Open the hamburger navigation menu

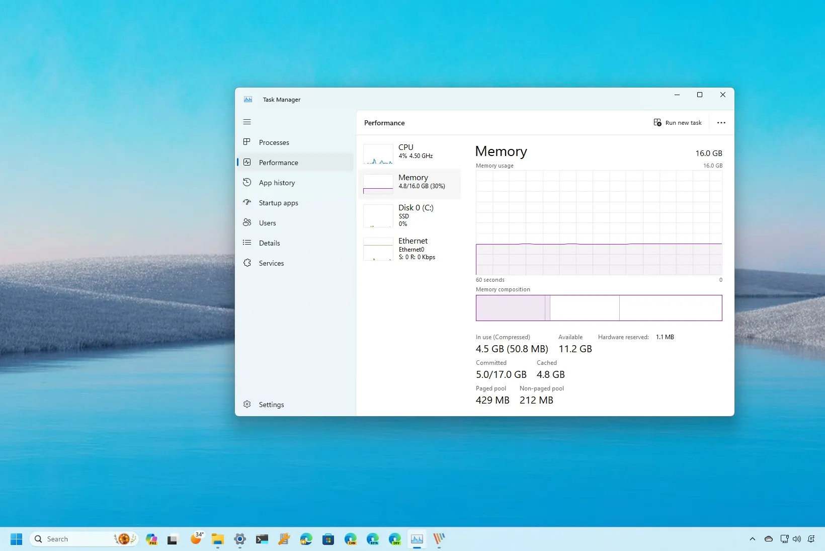[247, 122]
